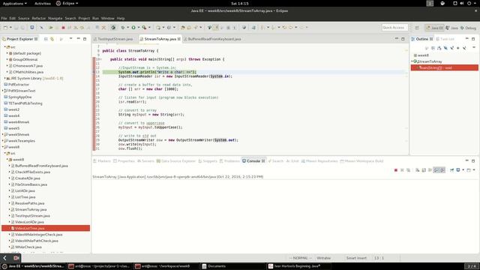Toggle Link with Editor in Project Explorer

pyautogui.click(x=52, y=39)
